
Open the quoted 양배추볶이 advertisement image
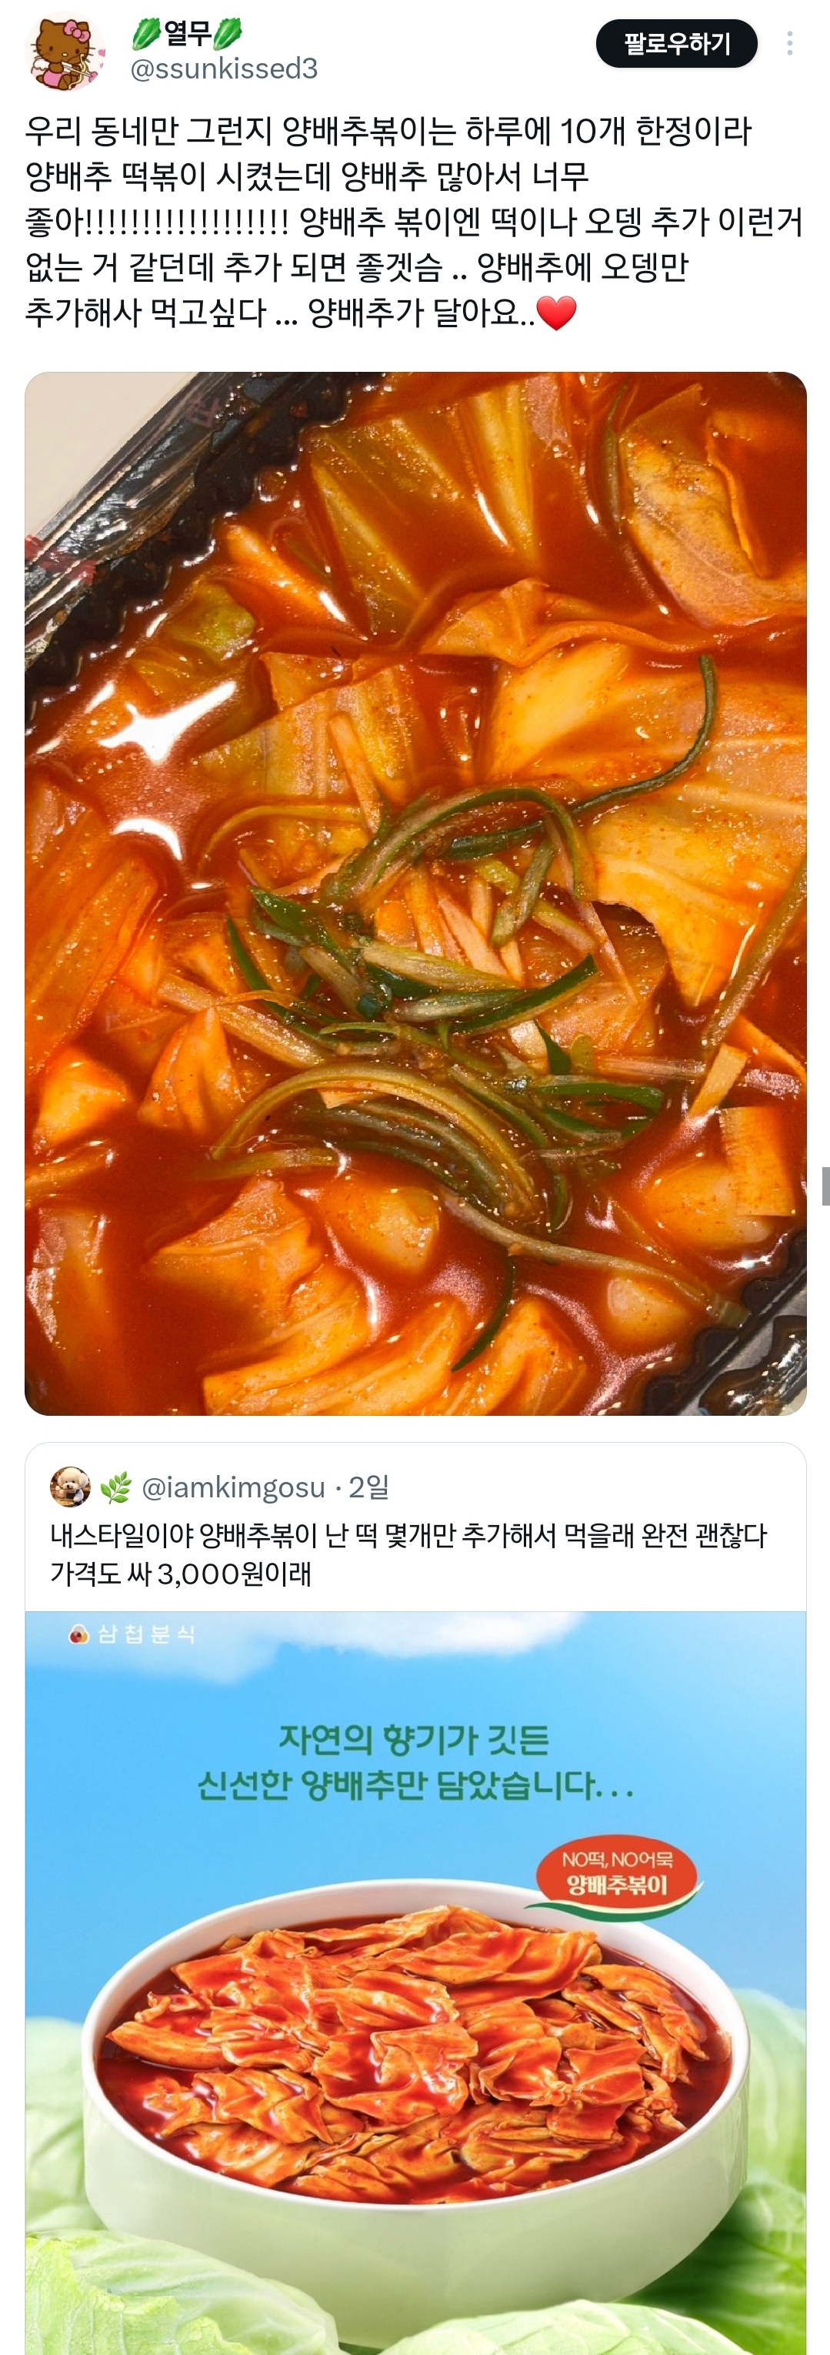coord(415,1983)
